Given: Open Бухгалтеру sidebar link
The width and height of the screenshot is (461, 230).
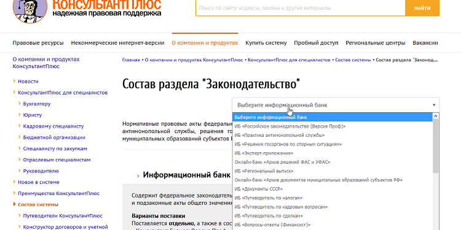Looking at the screenshot, I should pyautogui.click(x=37, y=104).
